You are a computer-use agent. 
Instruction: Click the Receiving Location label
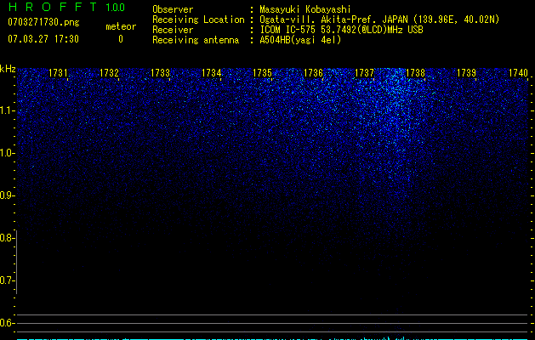[x=198, y=20]
